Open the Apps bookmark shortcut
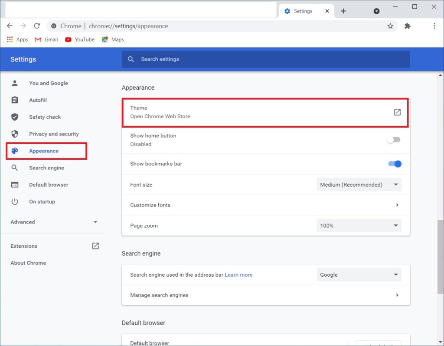The image size is (444, 346). [17, 39]
